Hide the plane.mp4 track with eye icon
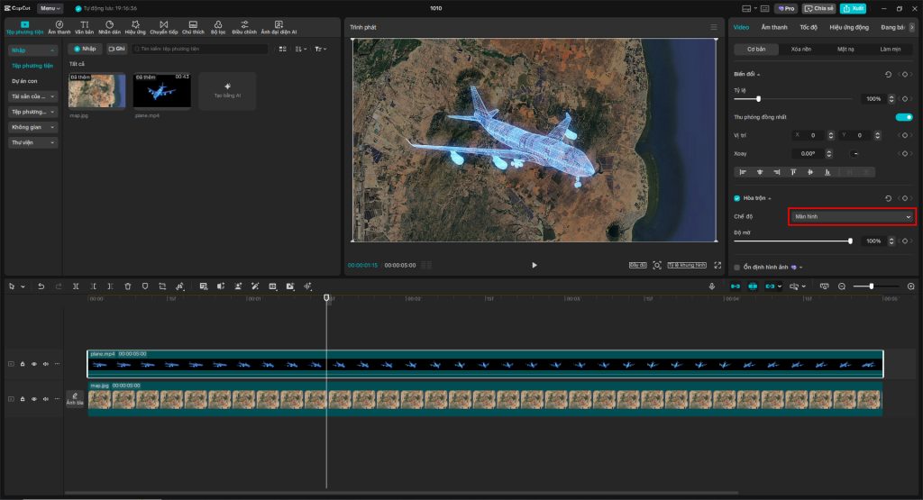The image size is (923, 500). click(x=34, y=364)
